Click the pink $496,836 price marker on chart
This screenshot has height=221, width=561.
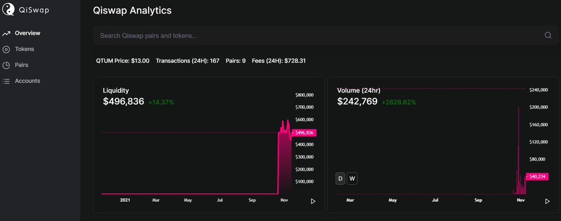click(304, 133)
